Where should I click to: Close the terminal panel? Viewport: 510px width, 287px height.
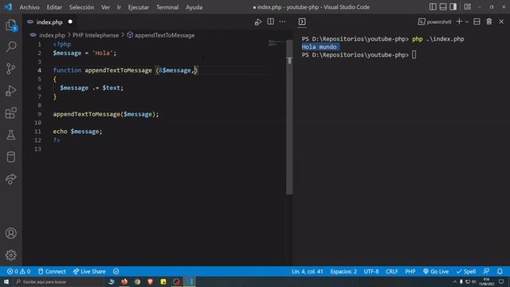[501, 22]
